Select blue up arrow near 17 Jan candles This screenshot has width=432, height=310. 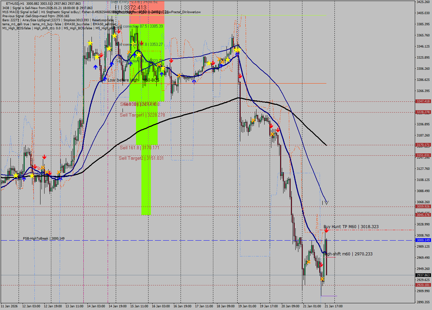[x=194, y=81]
